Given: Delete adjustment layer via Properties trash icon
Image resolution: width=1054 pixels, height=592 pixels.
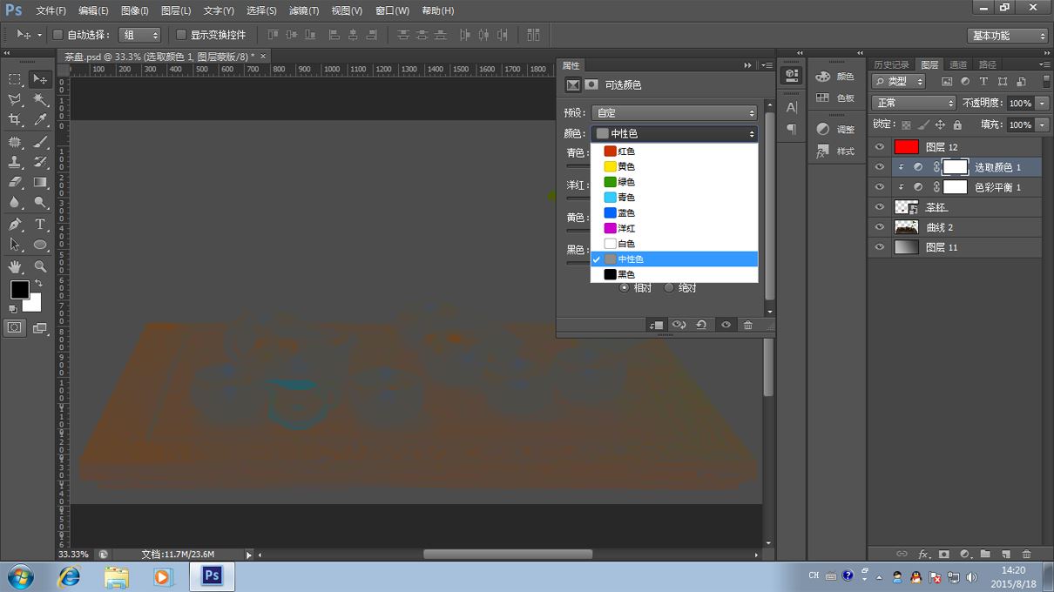Looking at the screenshot, I should pyautogui.click(x=747, y=325).
